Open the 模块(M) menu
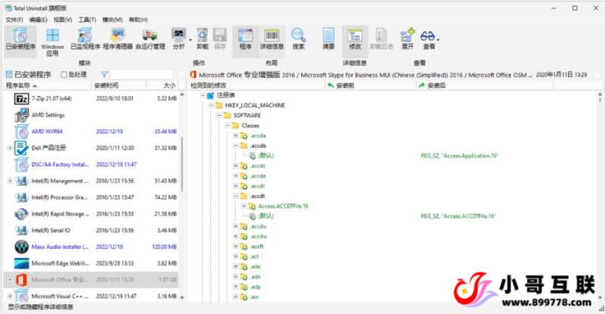The image size is (605, 314). point(112,20)
